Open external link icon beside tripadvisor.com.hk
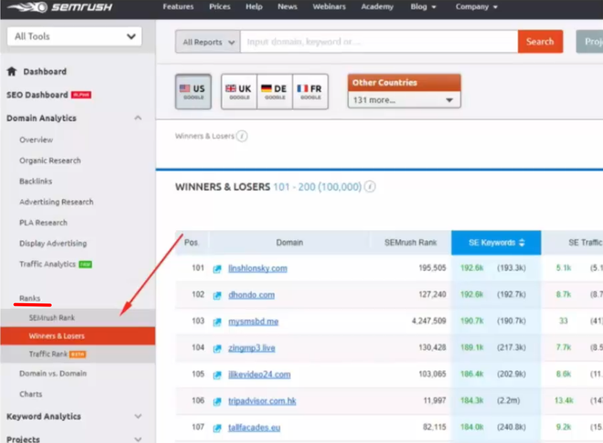Viewport: 603px width, 443px height. [x=217, y=402]
